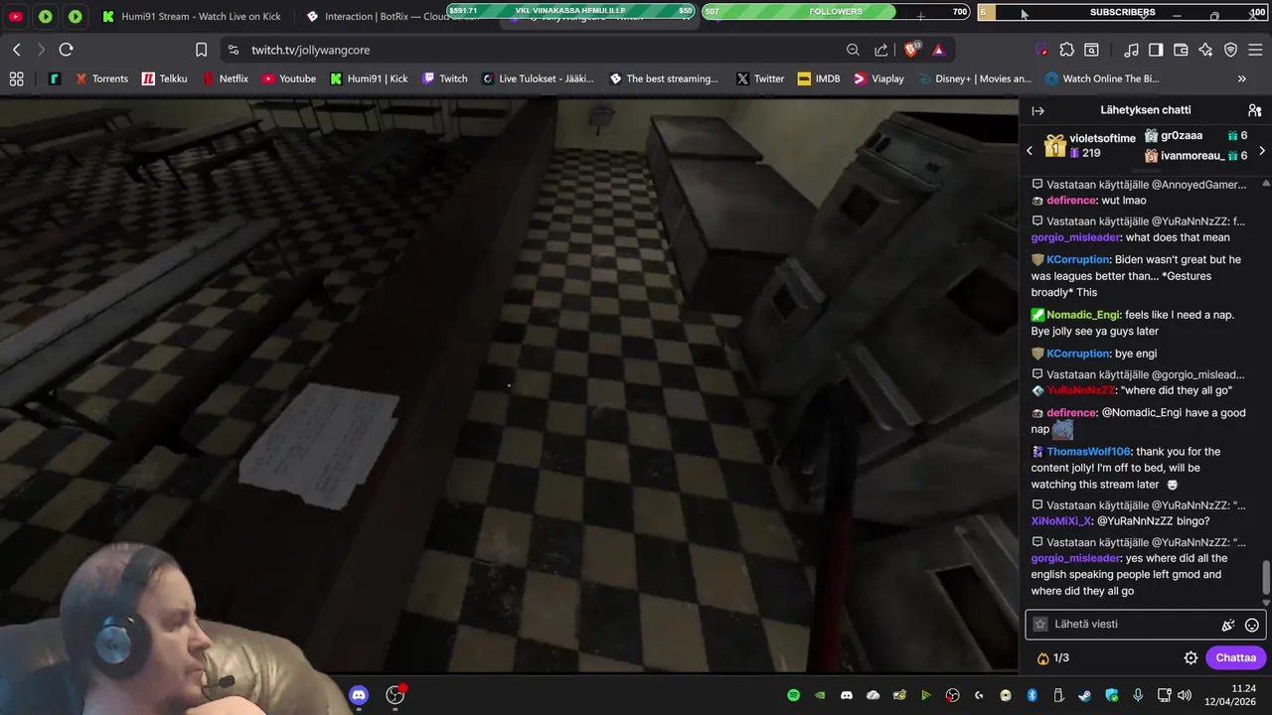Go forward in browser
Image resolution: width=1272 pixels, height=715 pixels.
pyautogui.click(x=41, y=50)
